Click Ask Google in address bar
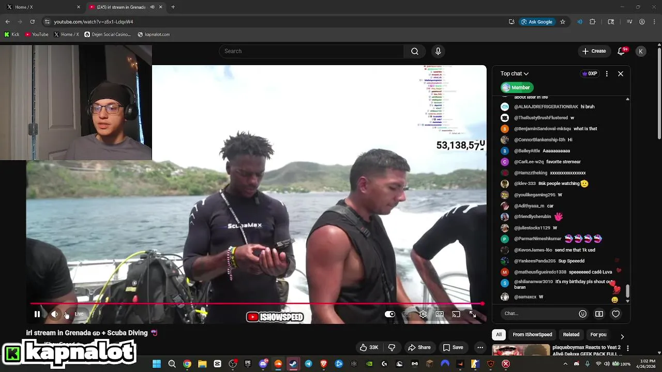Viewport: 662px width, 372px height. tap(537, 22)
